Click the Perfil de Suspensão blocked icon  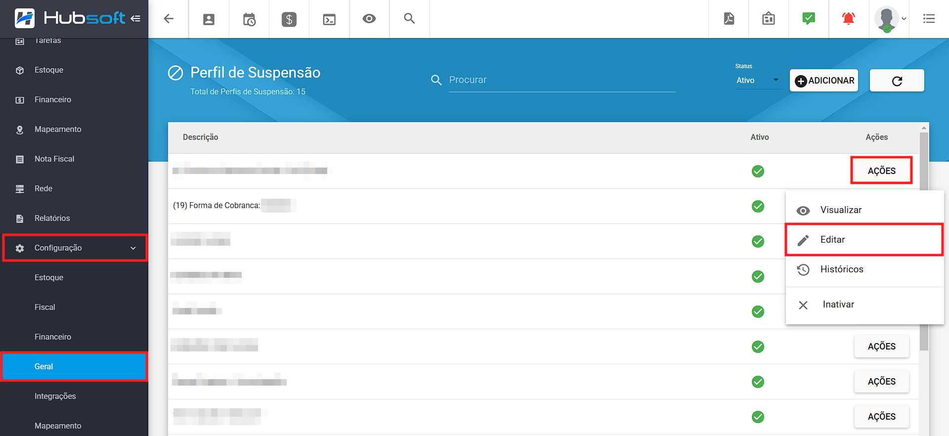tap(175, 73)
